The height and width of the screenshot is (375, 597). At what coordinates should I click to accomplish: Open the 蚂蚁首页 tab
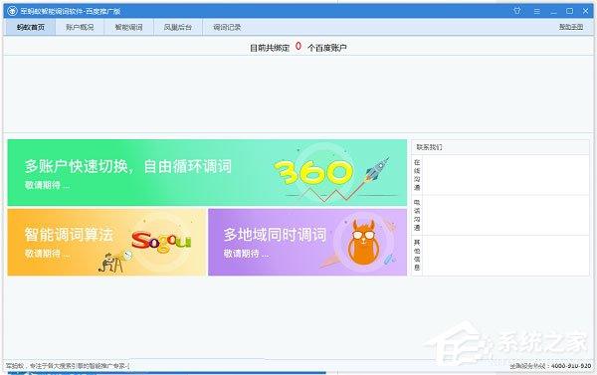click(x=31, y=27)
